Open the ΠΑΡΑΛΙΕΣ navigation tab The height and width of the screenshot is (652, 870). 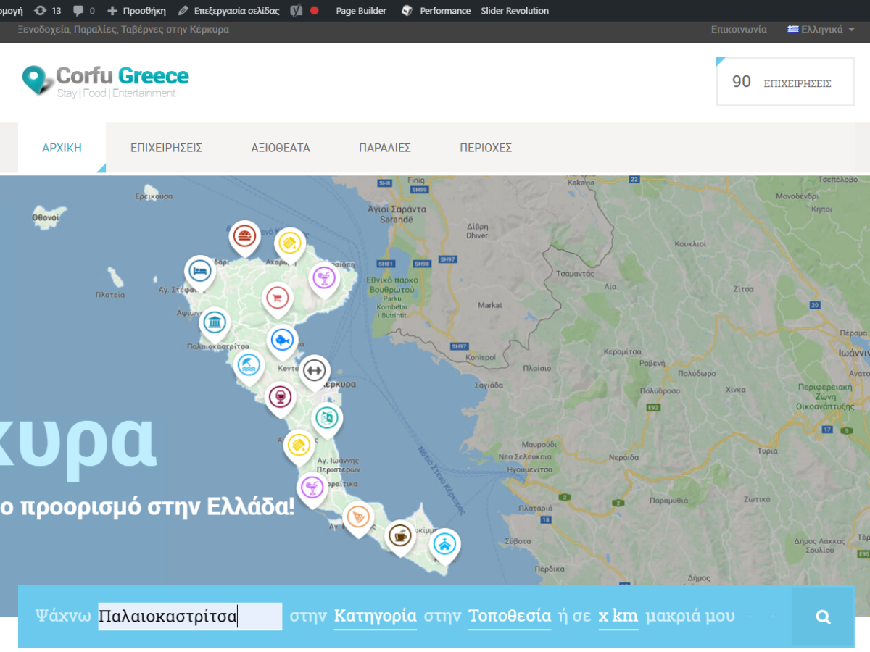[385, 148]
